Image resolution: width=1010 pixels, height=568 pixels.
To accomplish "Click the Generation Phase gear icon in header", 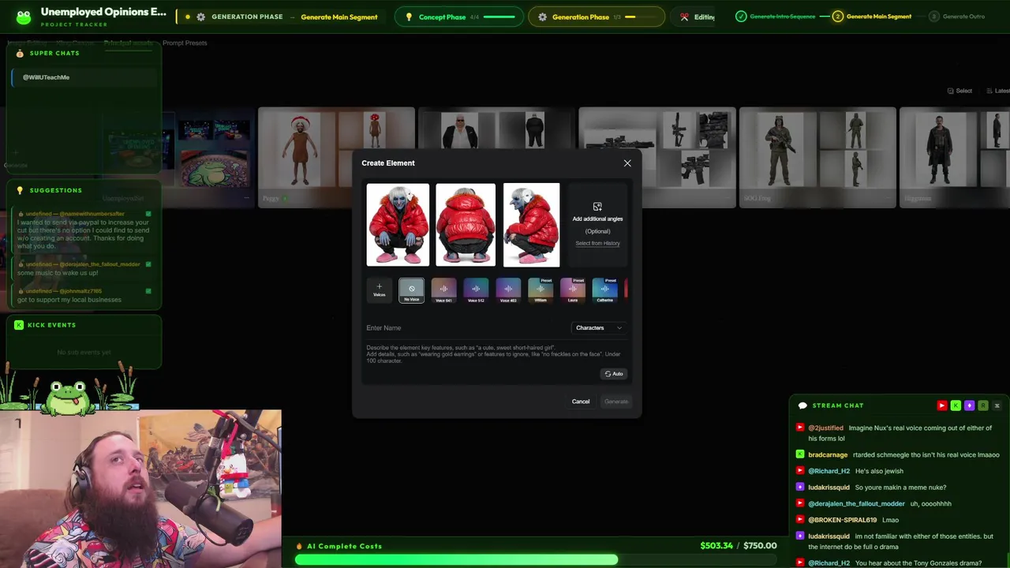I will 200,17.
